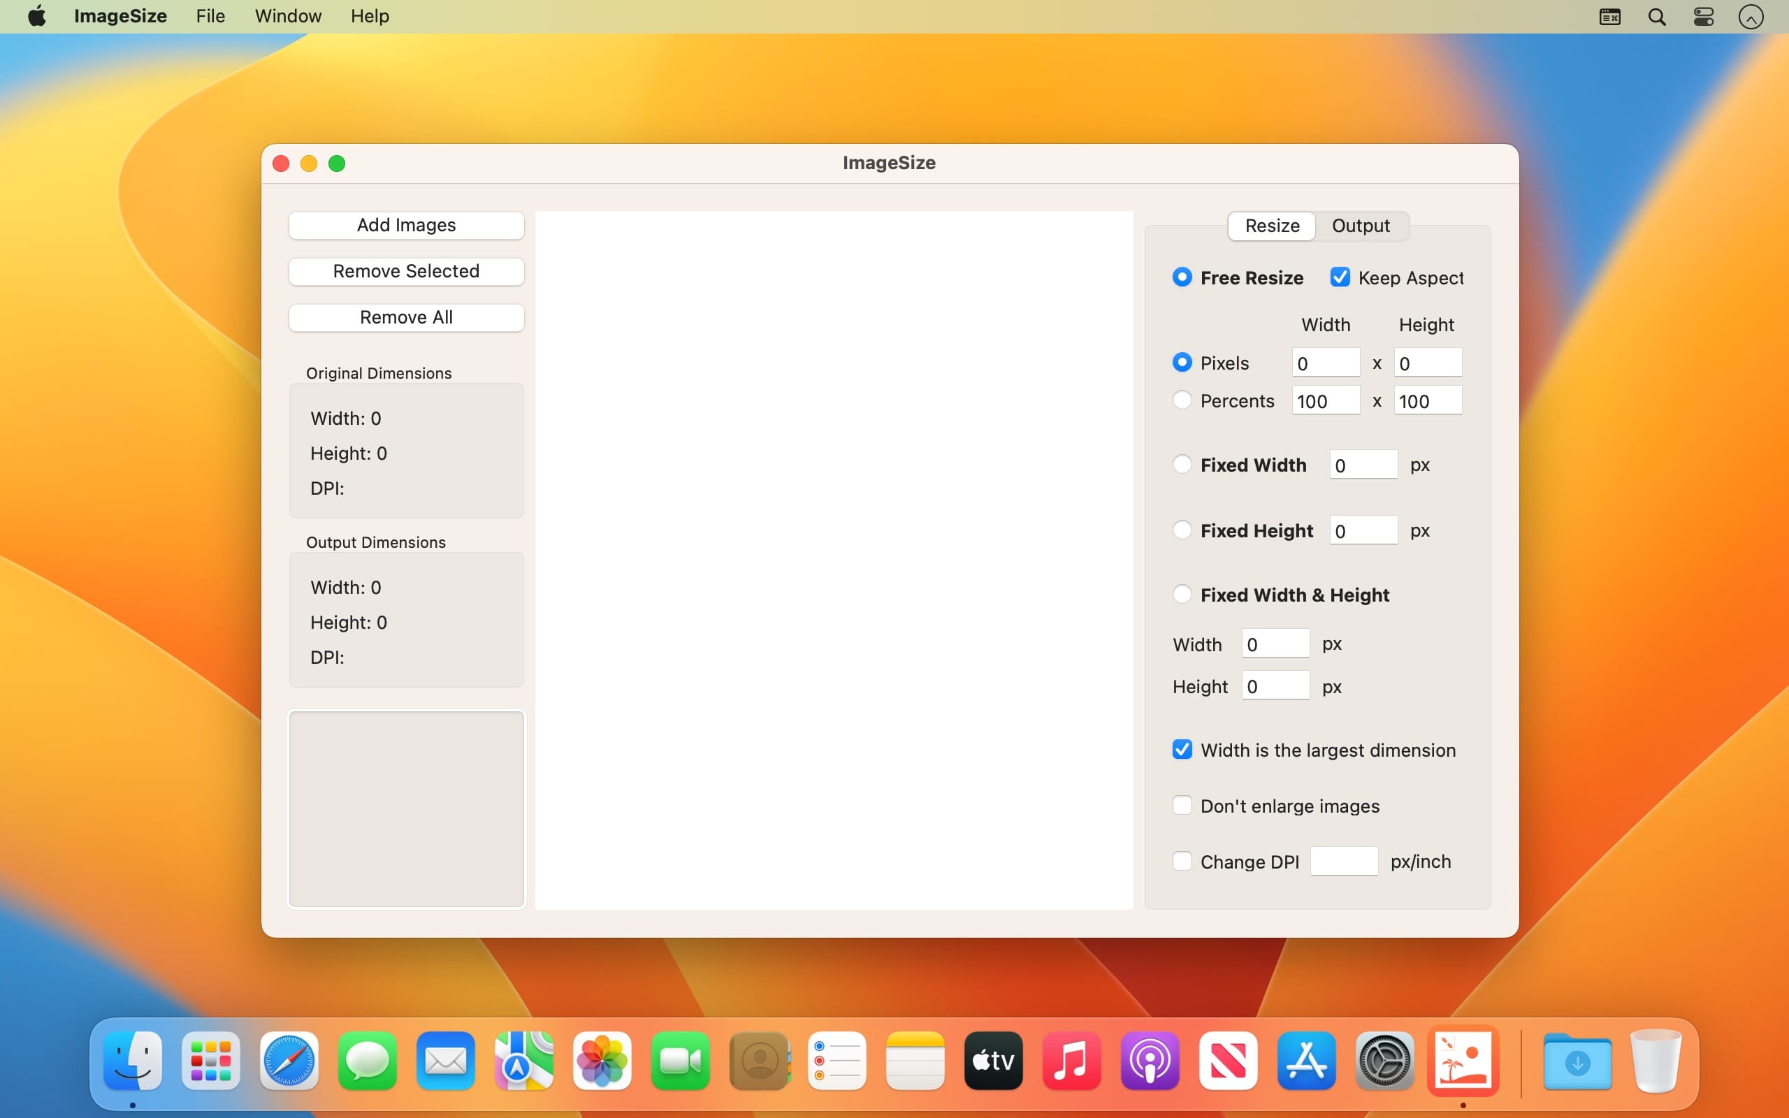
Task: Open Messages app in dock
Action: click(x=368, y=1060)
